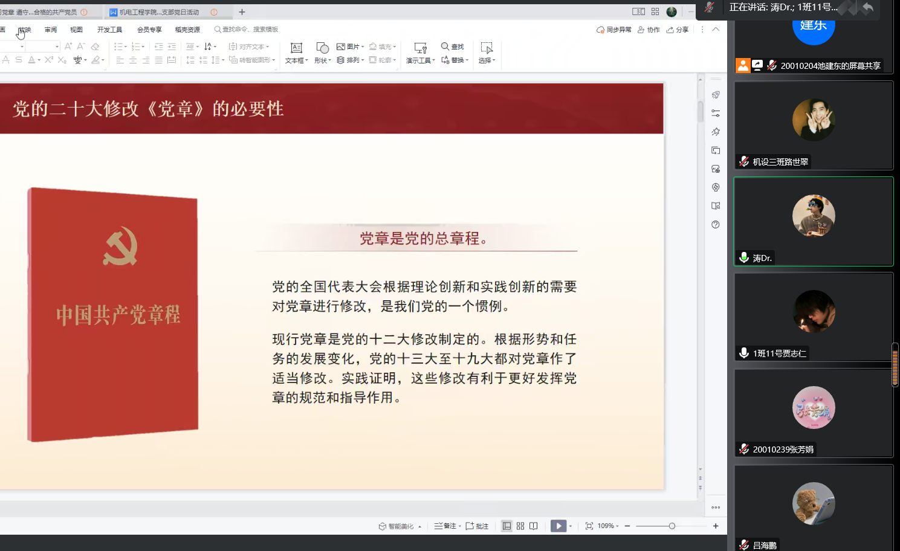Click the 分享 share button
900x551 pixels.
tap(678, 30)
